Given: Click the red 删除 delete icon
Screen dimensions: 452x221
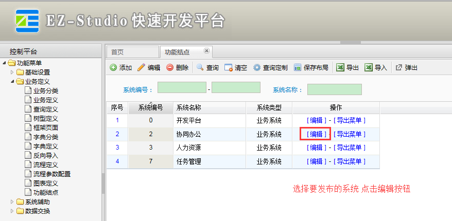Looking at the screenshot, I should point(170,68).
